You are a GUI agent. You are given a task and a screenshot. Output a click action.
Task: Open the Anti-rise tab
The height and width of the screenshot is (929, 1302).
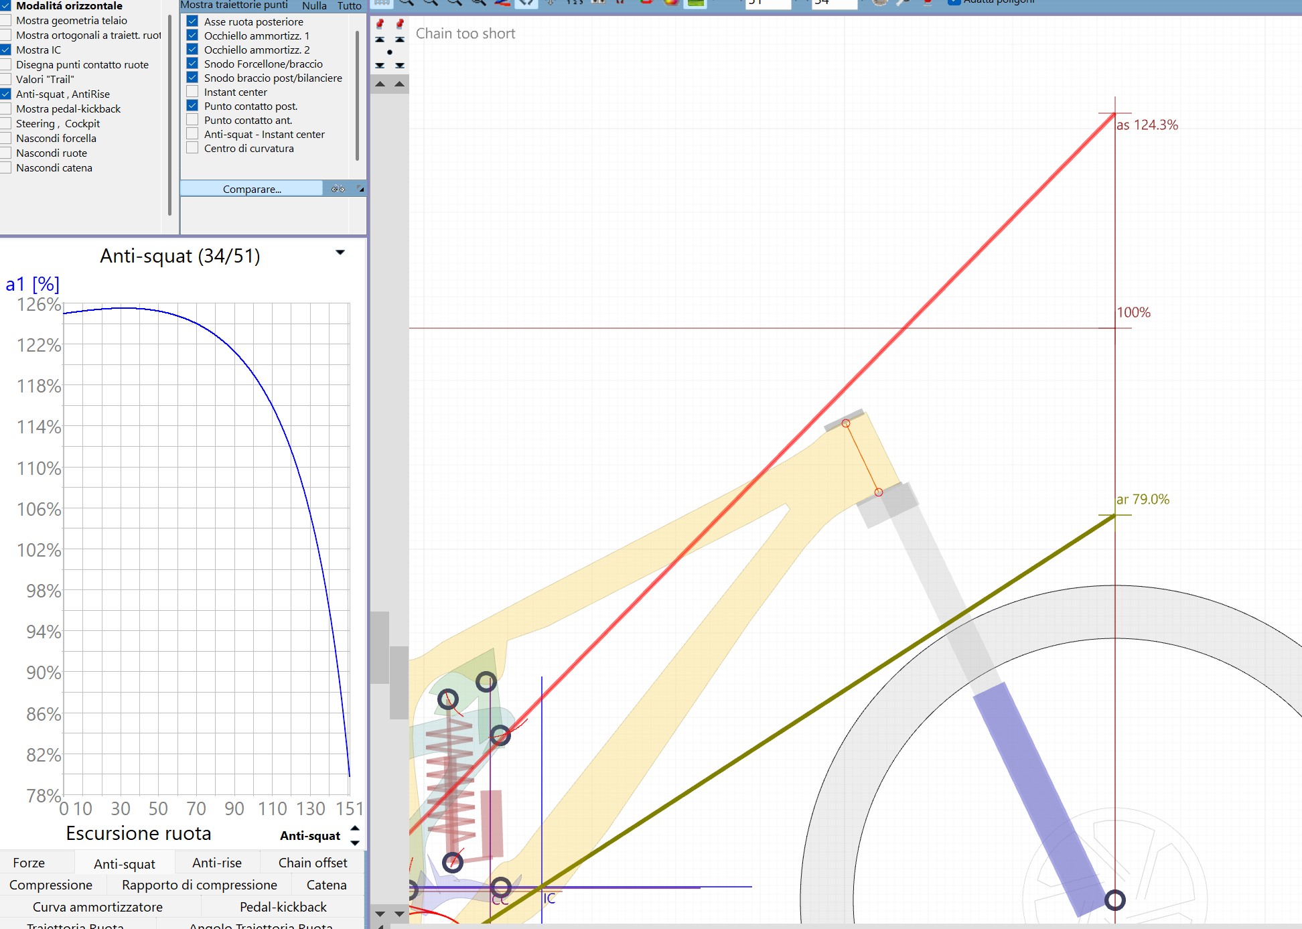pos(217,863)
